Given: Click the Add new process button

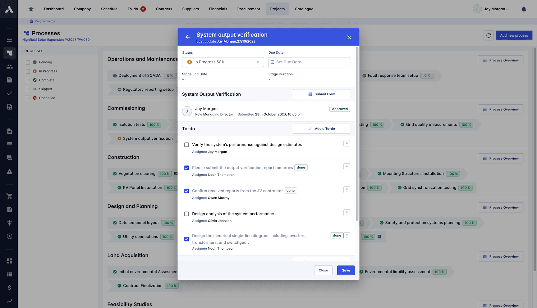Looking at the screenshot, I should [x=514, y=35].
